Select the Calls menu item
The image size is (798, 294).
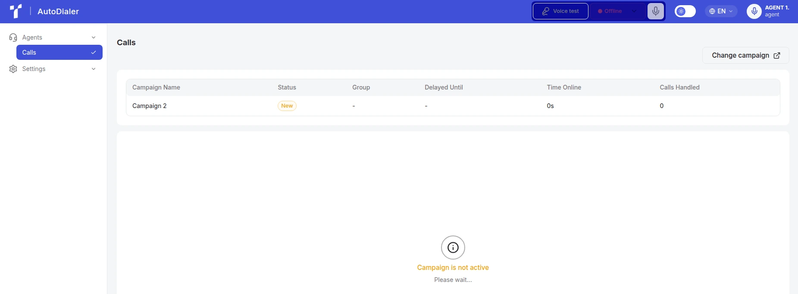[59, 53]
